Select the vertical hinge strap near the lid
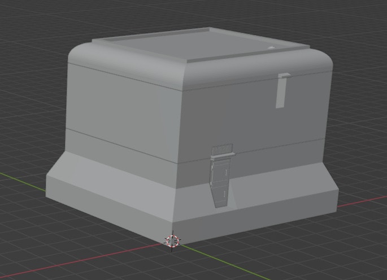Viewport: 387px width, 280px height. click(282, 90)
